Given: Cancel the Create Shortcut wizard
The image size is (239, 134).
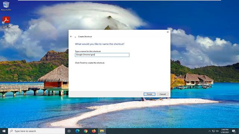Looking at the screenshot, I should pos(162,94).
